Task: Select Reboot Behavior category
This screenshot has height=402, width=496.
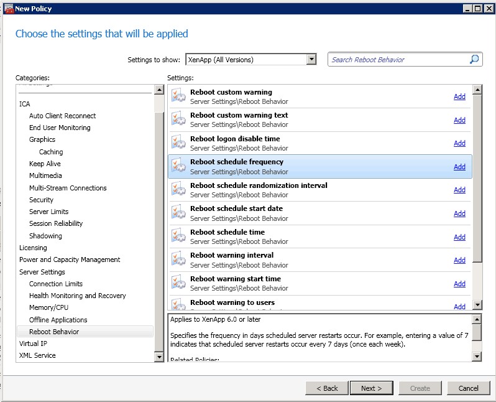Action: pos(54,332)
